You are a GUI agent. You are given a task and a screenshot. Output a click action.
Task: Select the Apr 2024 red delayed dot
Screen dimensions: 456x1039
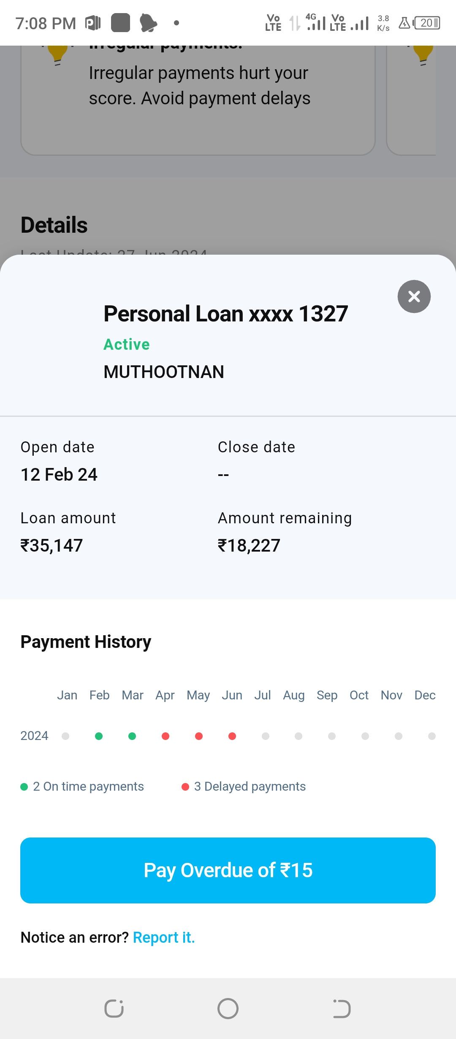point(166,736)
